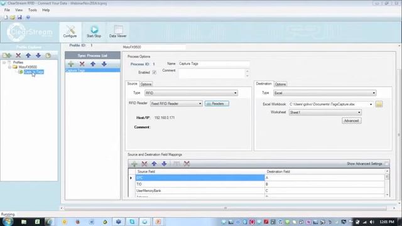Open the View menu

19,10
